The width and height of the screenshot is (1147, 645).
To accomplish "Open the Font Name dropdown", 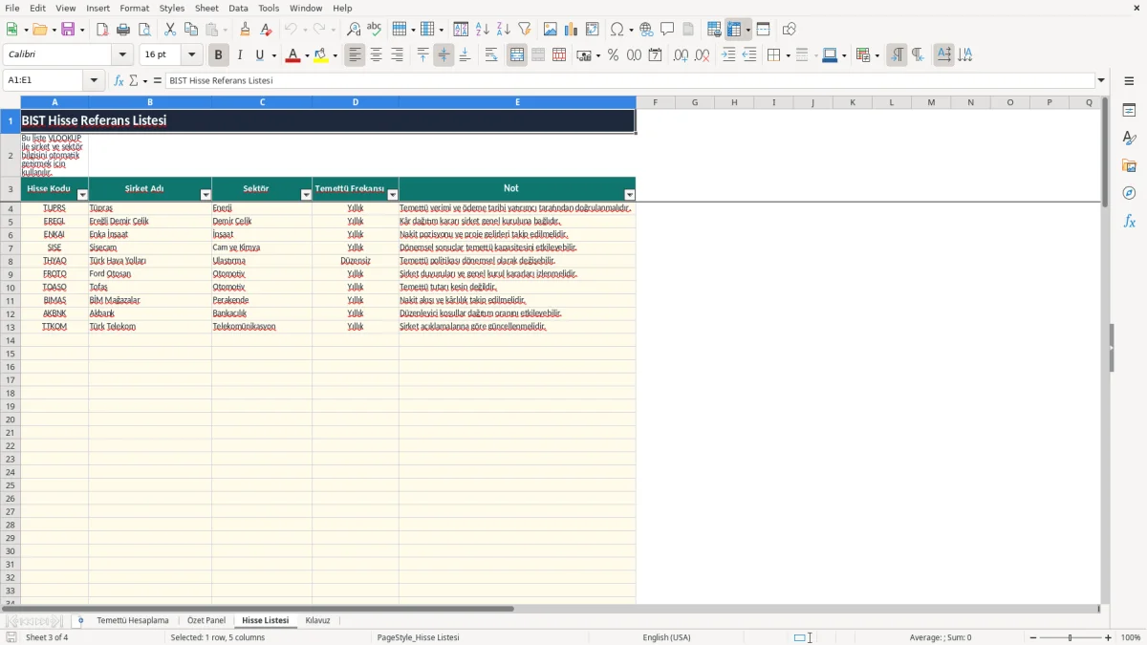I will tap(123, 55).
